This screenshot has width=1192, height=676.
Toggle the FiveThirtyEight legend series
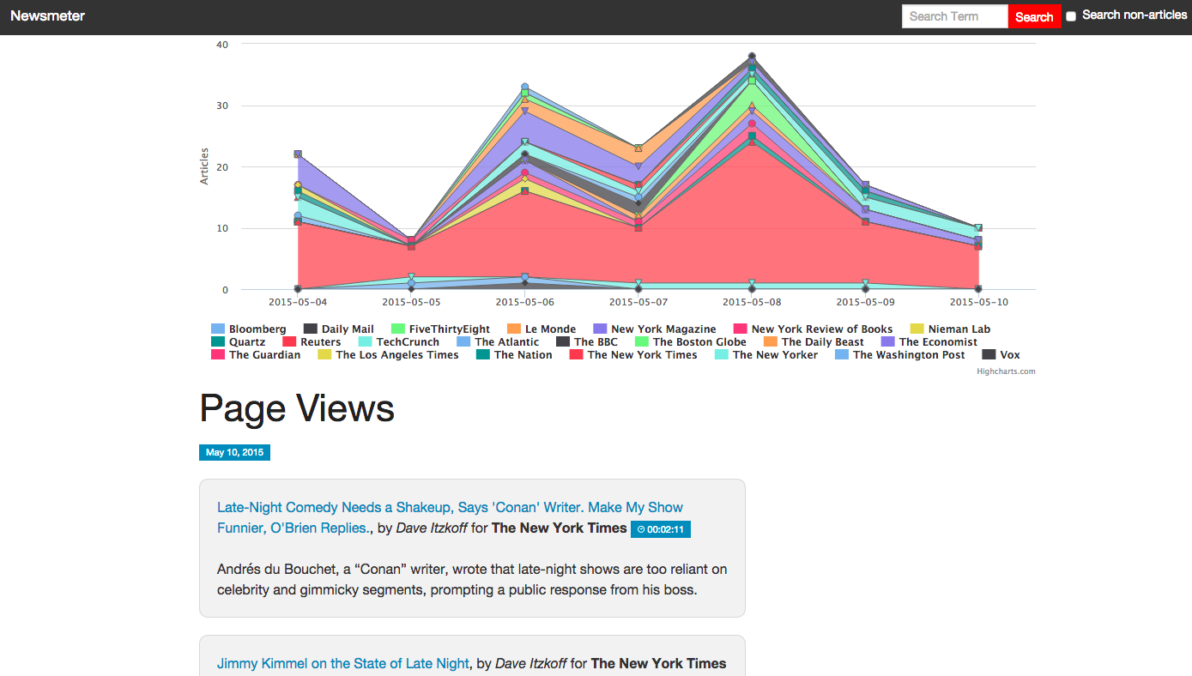[x=440, y=329]
